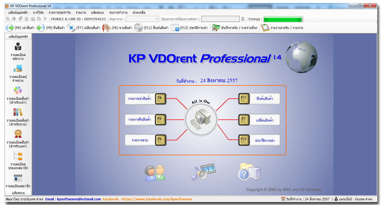382x205 pixels.
Task: Click the MOBILE & LINE ID : 0894784625 text
Action: (x=79, y=19)
